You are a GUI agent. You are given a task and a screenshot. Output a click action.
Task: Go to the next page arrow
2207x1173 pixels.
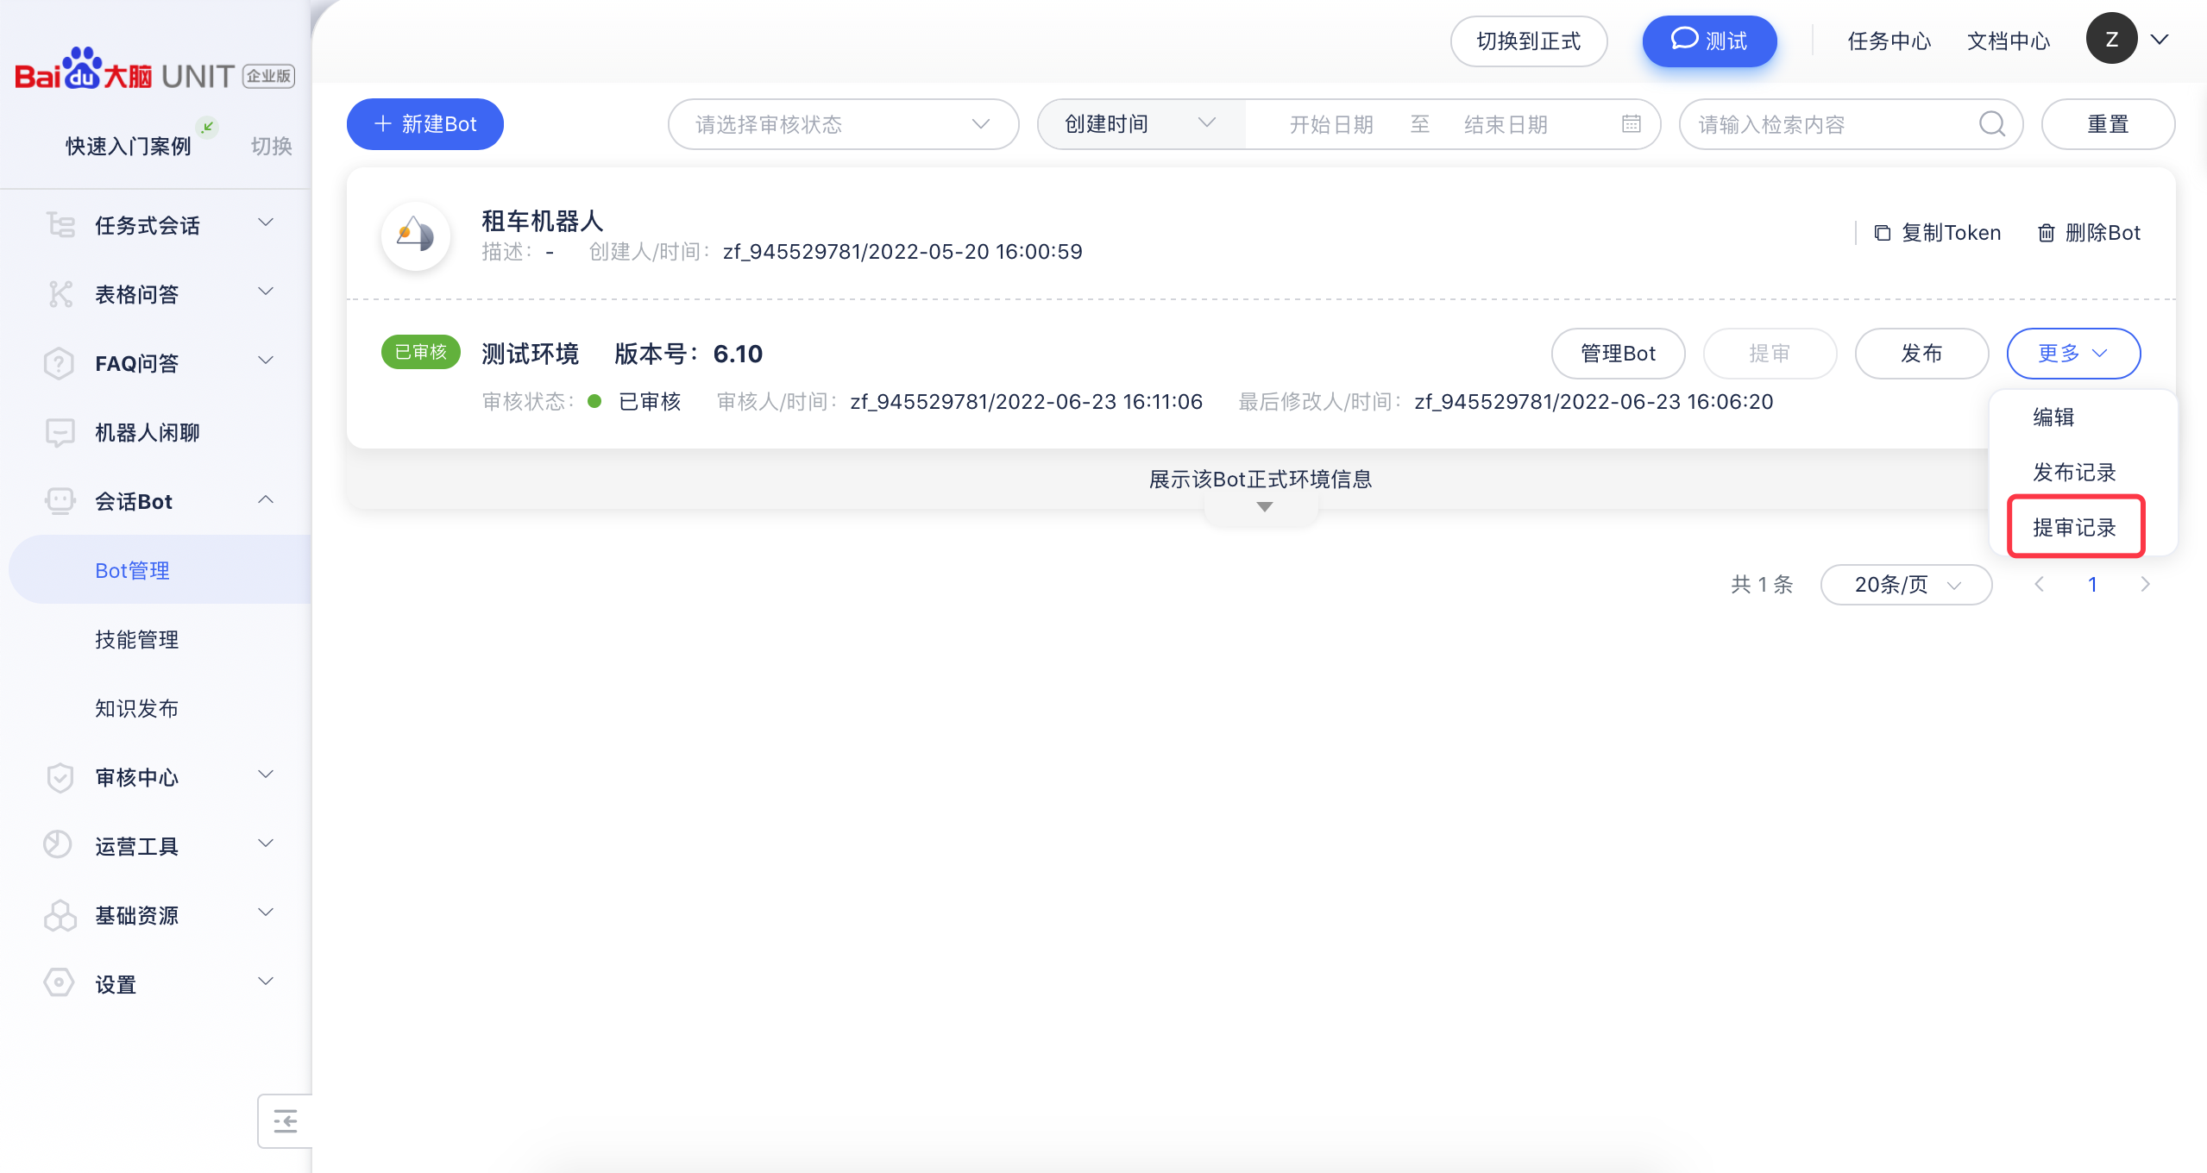[2145, 585]
